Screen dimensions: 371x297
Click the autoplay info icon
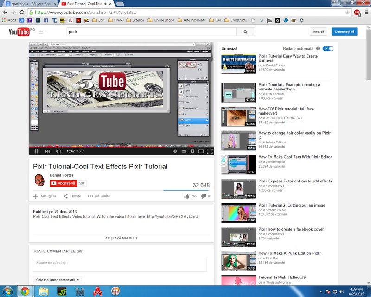click(318, 48)
